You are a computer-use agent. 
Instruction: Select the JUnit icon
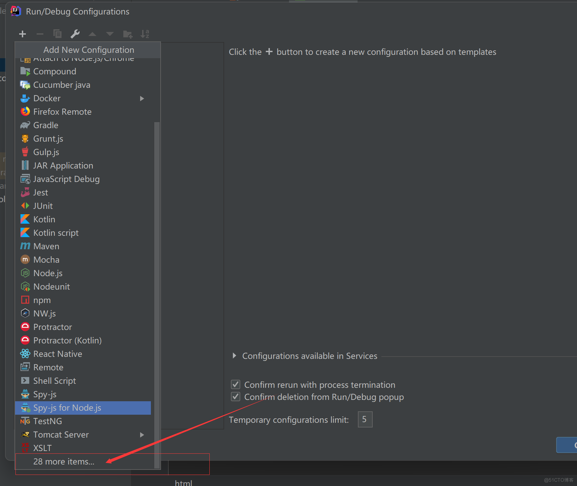25,206
